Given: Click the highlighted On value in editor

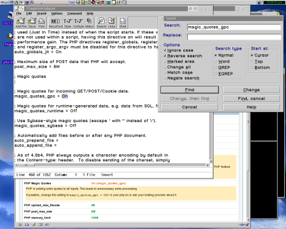Looking at the screenshot, I should [x=65, y=96].
